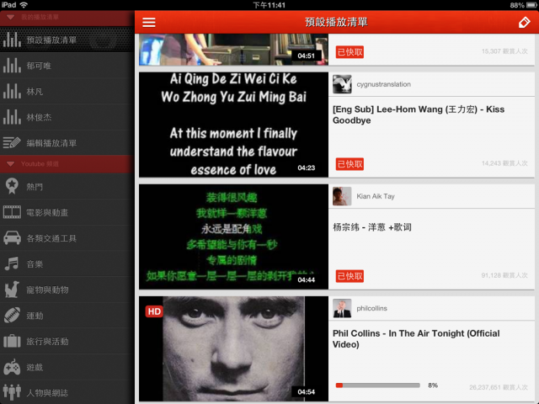Click 已快取 badge on Kiss Goodbye video
Image resolution: width=539 pixels, height=404 pixels.
(350, 164)
